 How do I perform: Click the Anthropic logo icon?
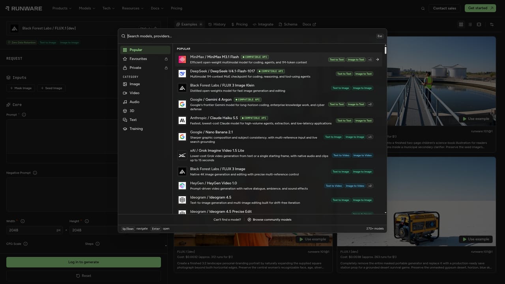point(182,120)
